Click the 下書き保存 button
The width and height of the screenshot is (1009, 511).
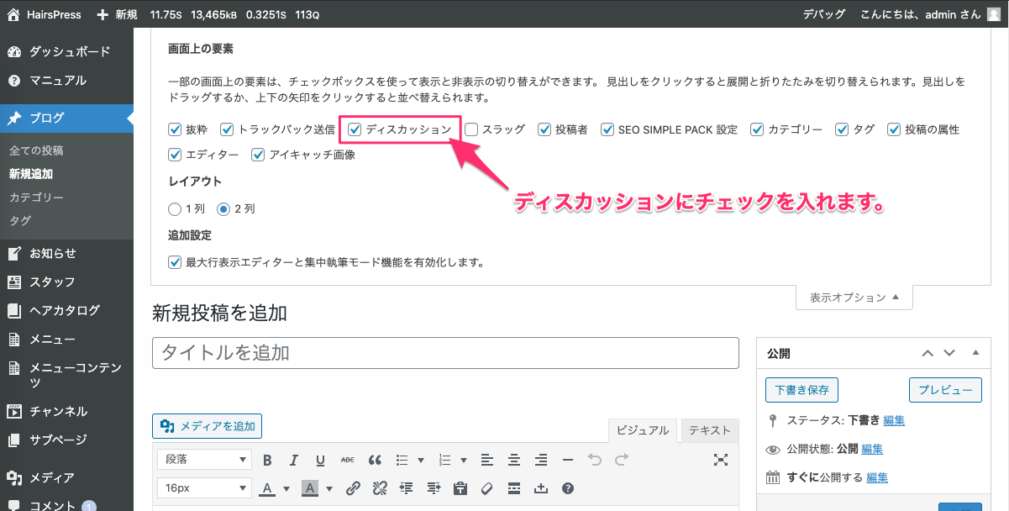click(x=801, y=390)
